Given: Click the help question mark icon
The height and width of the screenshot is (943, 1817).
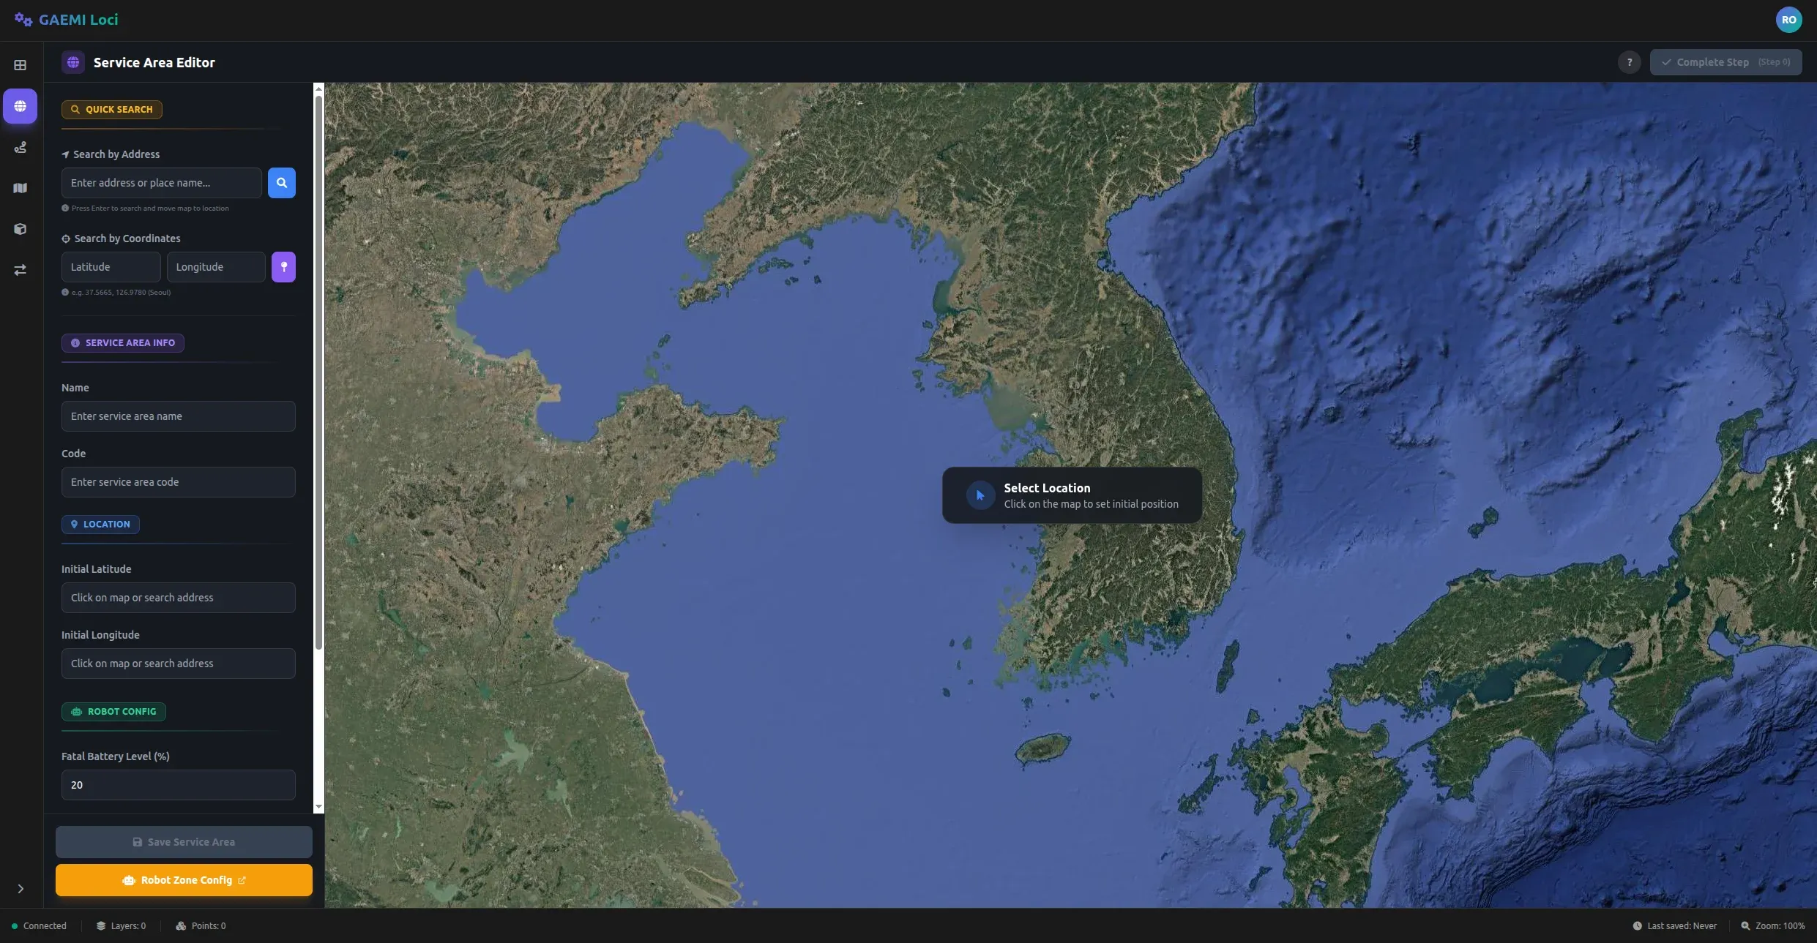Looking at the screenshot, I should pos(1628,62).
